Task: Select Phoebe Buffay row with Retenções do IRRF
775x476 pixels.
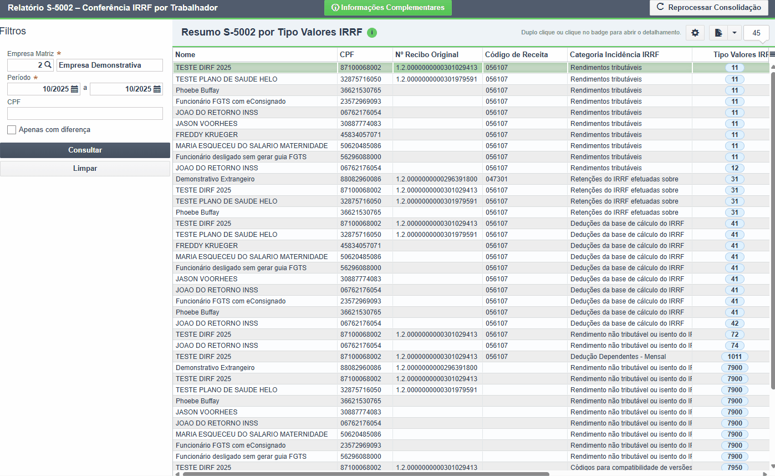Action: [471, 212]
